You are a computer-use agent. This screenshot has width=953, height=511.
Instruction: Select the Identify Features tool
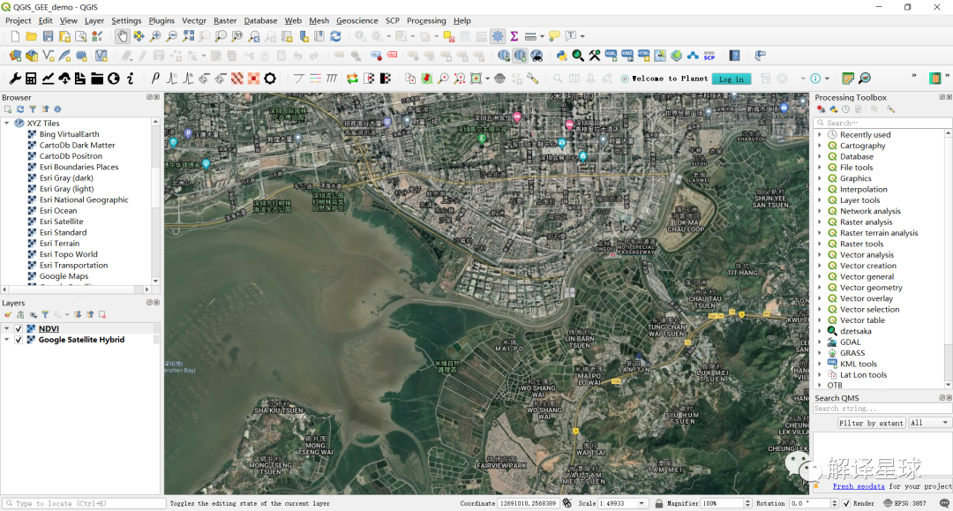coord(360,35)
